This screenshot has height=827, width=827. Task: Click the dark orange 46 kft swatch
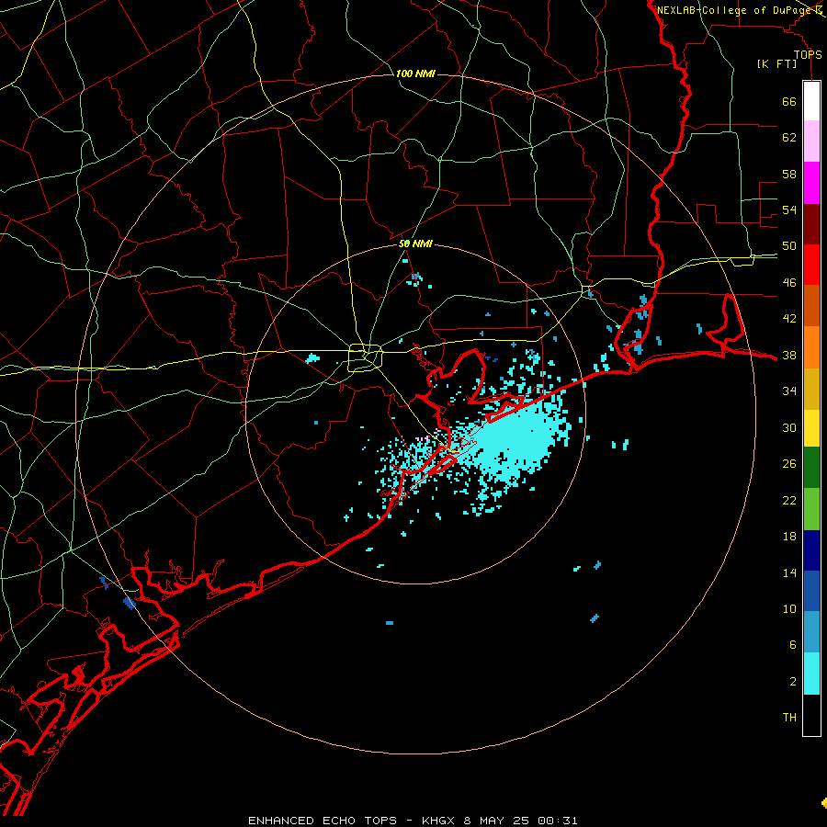811,305
